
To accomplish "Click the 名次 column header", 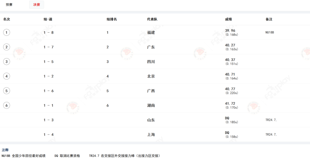I will 7,19.
